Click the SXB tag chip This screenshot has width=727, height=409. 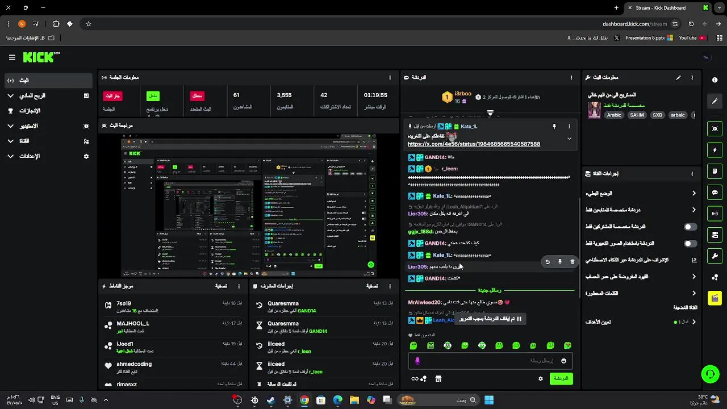click(657, 115)
